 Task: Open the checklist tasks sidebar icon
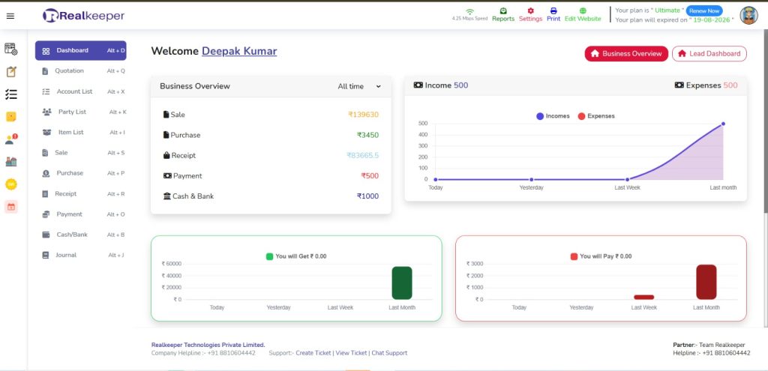coord(10,94)
